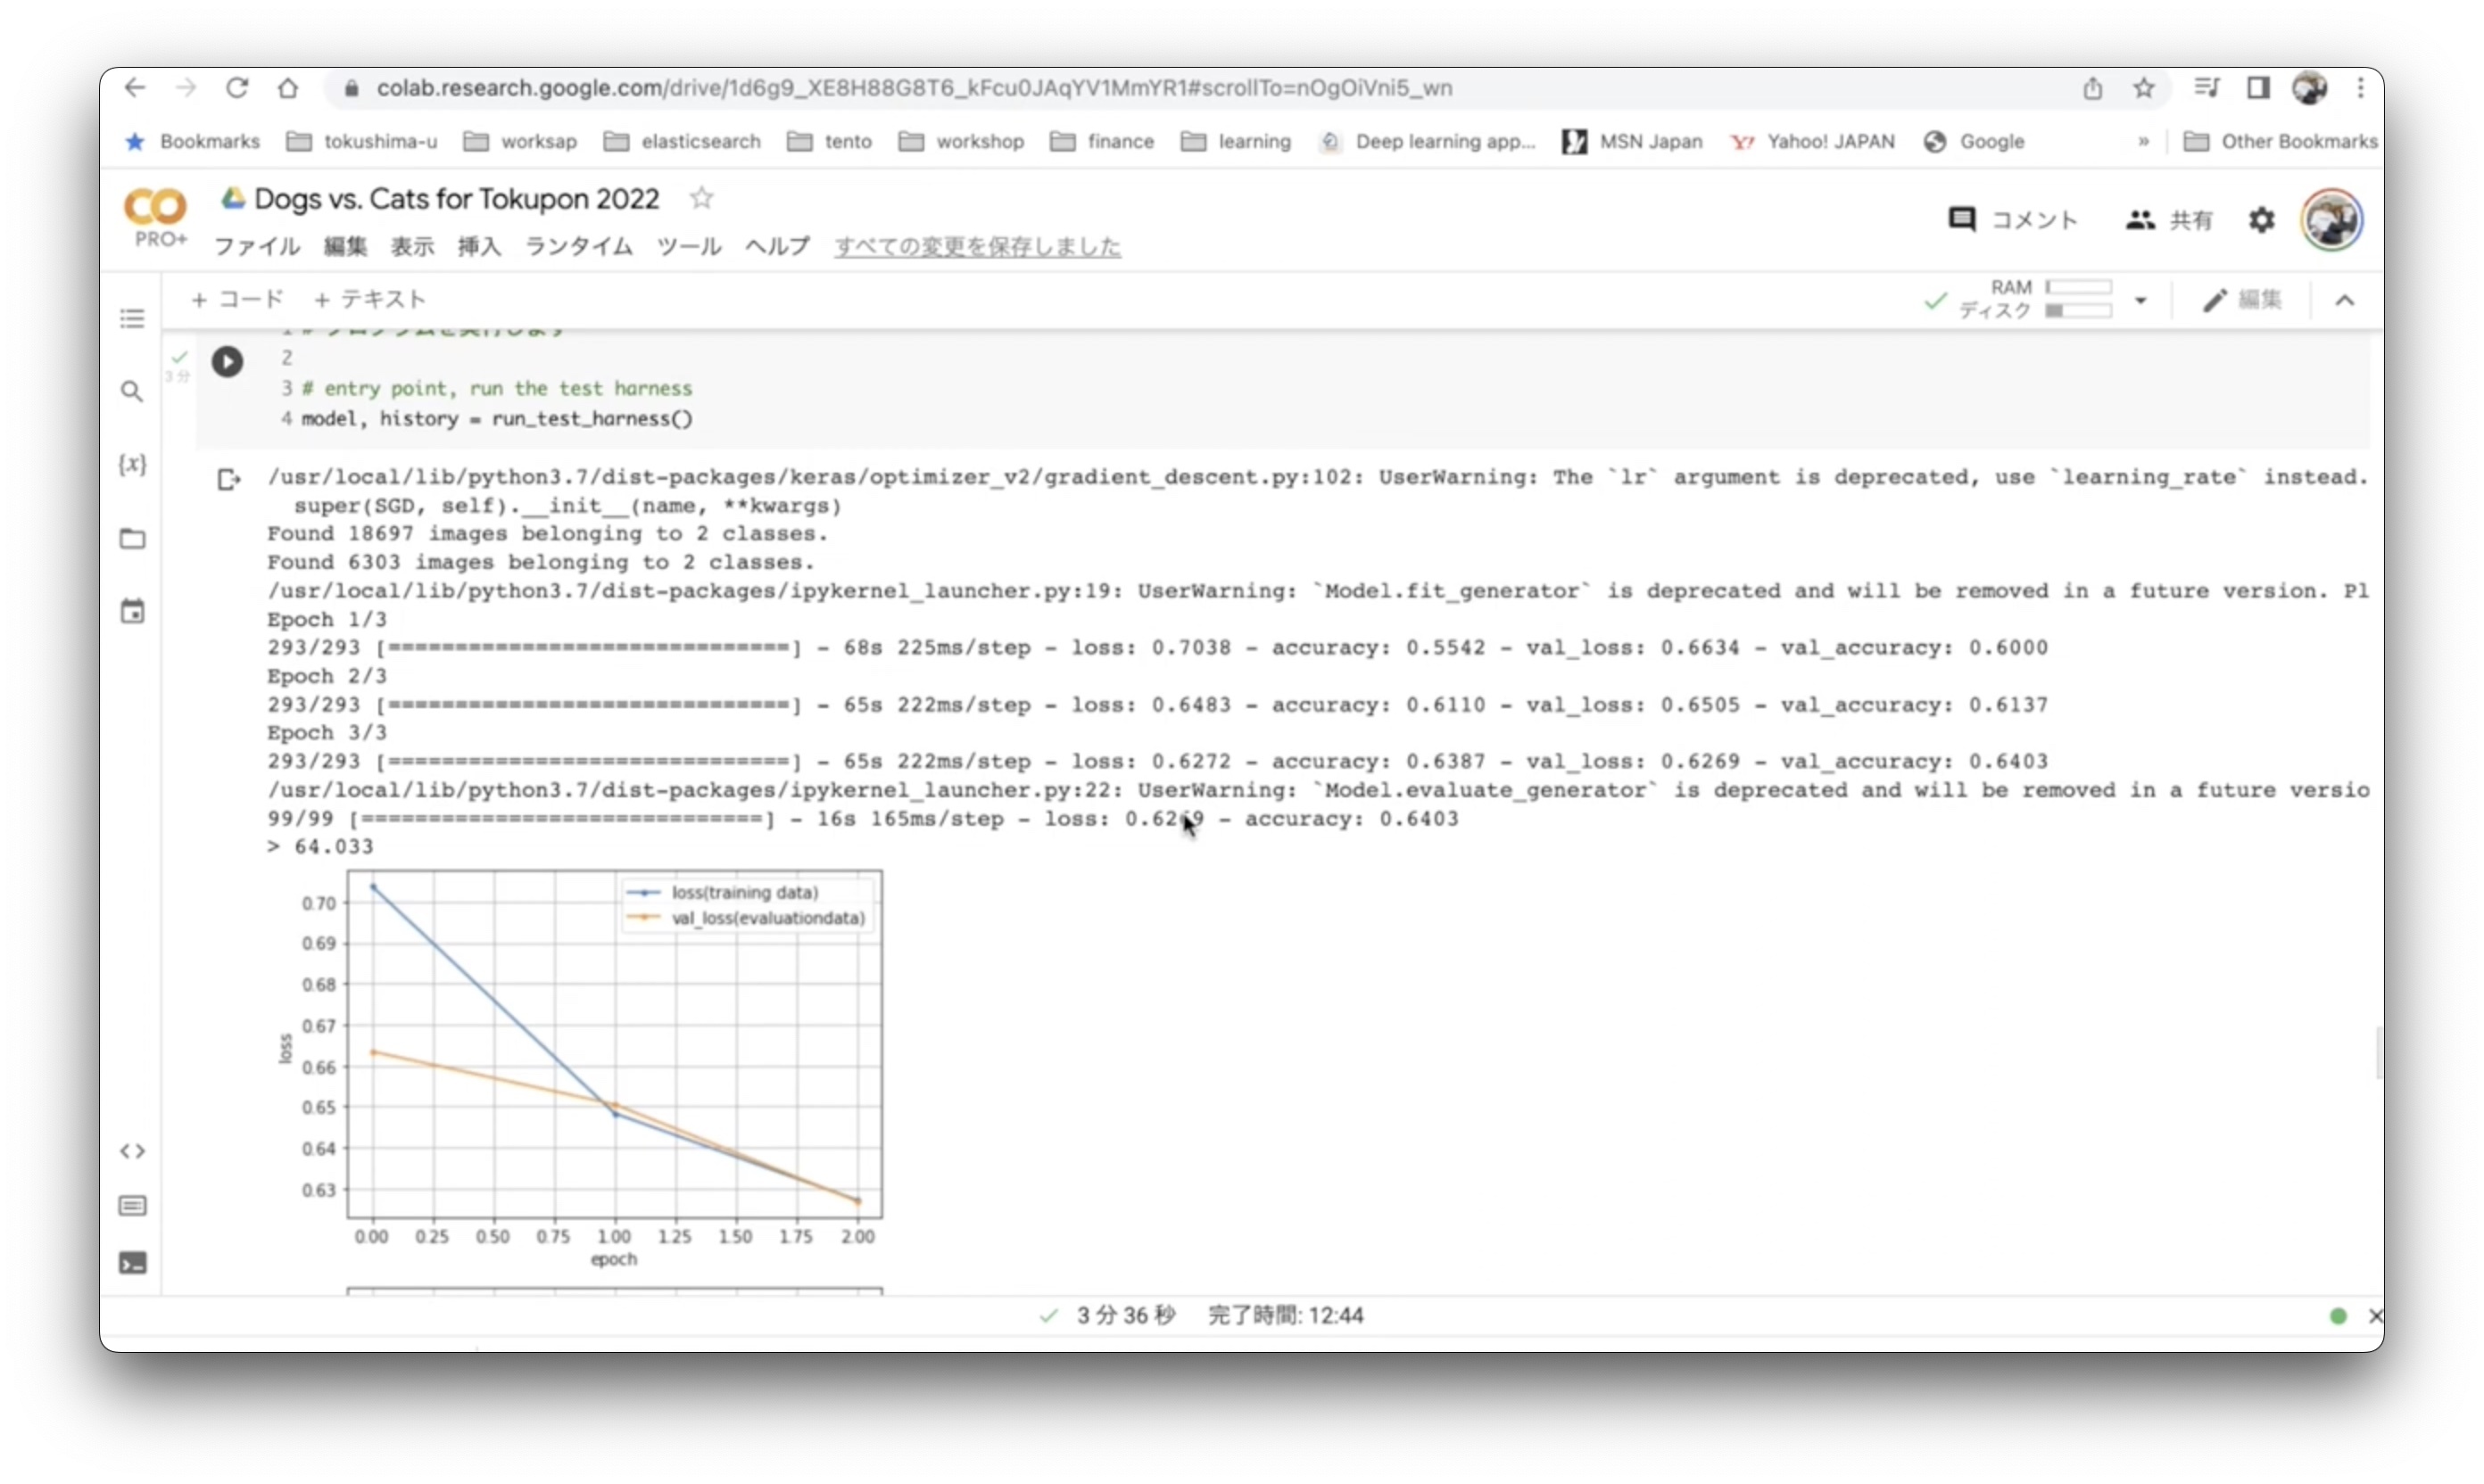
Task: Reload the Colab page
Action: coord(237,88)
